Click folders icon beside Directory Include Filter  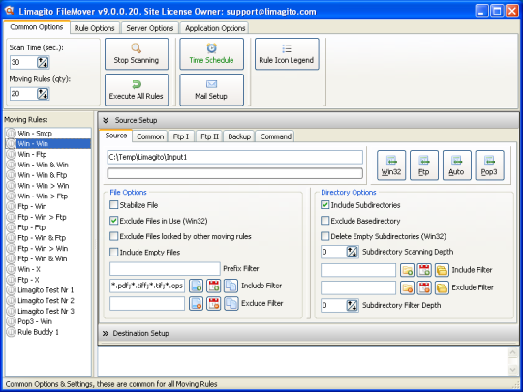click(442, 270)
